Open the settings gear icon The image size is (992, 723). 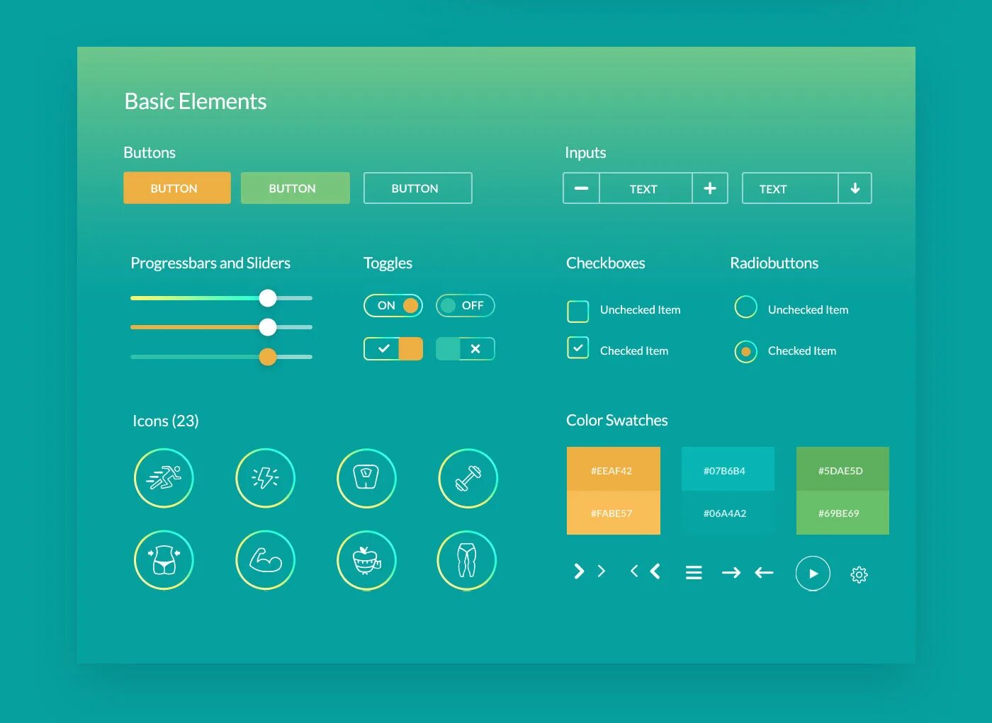click(x=859, y=574)
